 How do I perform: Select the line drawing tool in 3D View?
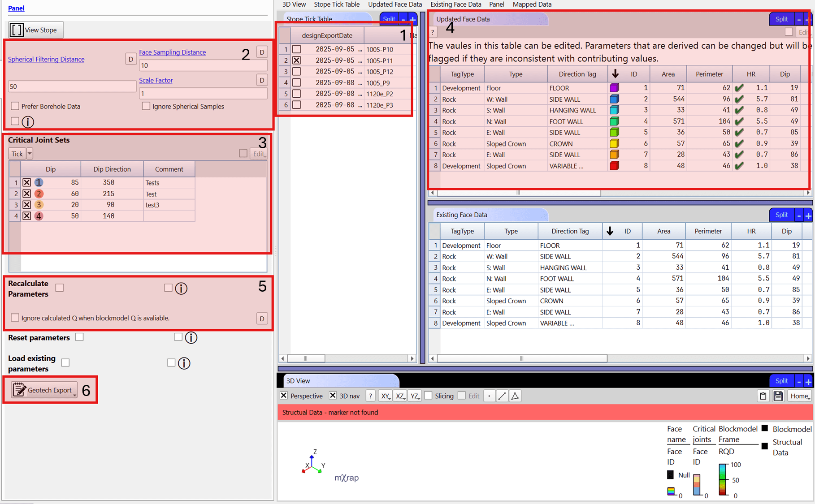point(502,396)
